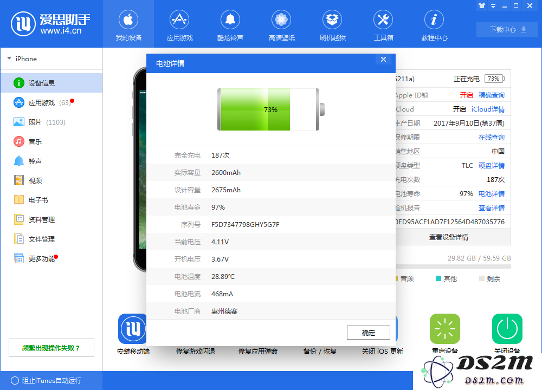Viewport: 542px width, 390px height.
Task: Click the 铃声 bell icon in sidebar
Action: (x=18, y=161)
